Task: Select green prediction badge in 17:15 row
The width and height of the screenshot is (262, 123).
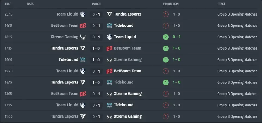Action: click(166, 48)
